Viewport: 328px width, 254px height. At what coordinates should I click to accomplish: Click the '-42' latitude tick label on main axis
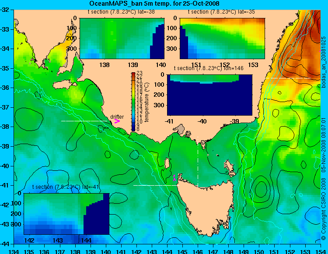point(5,205)
